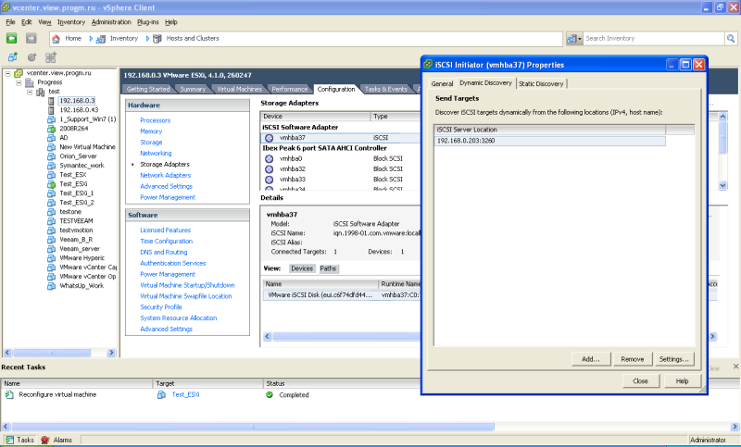The image size is (741, 447).
Task: Collapse the test cluster node
Action: click(30, 92)
